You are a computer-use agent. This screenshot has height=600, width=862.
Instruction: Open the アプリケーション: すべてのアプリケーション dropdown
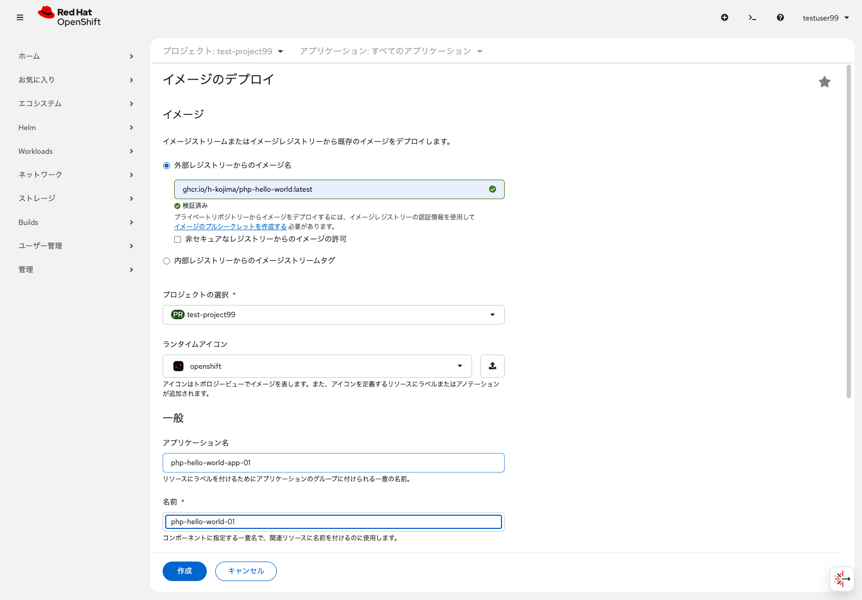[392, 51]
